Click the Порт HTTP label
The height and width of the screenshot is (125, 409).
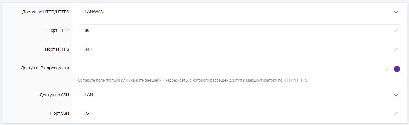[58, 30]
